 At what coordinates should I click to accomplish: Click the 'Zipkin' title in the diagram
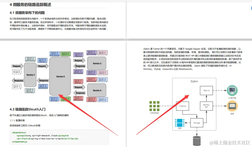coord(194,81)
